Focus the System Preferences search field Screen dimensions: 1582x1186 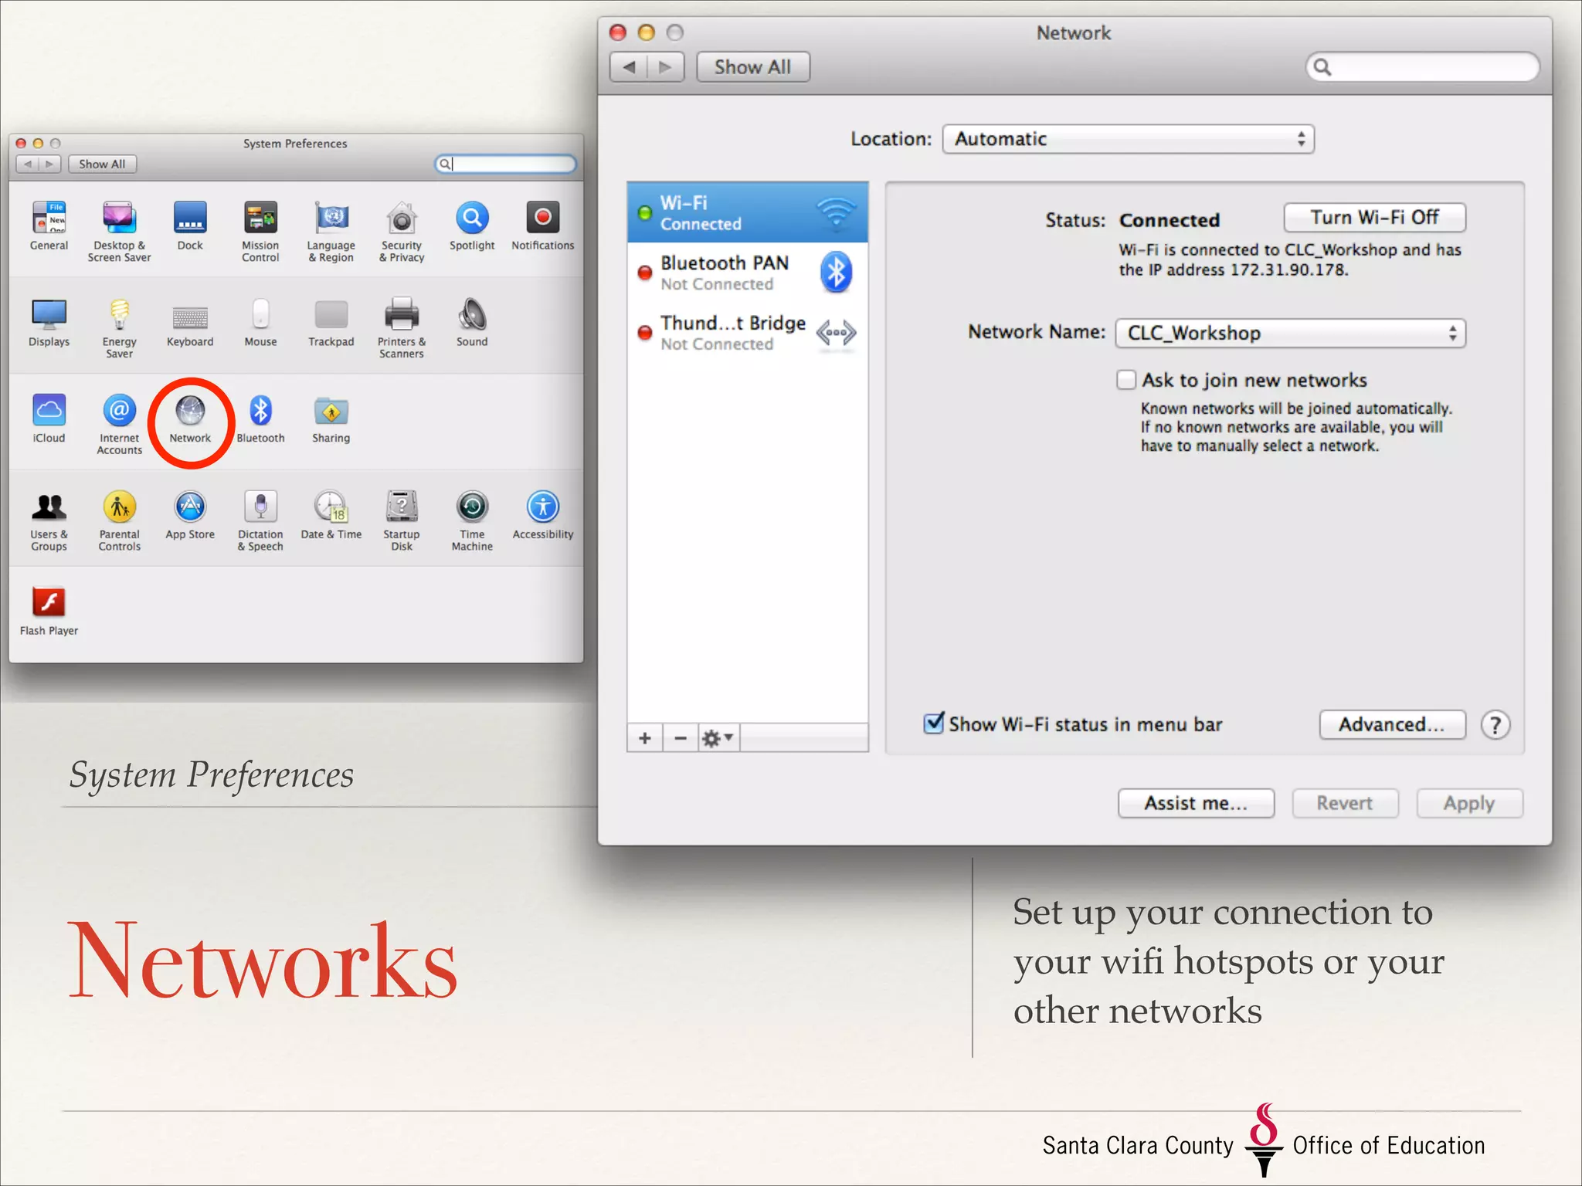tap(506, 164)
